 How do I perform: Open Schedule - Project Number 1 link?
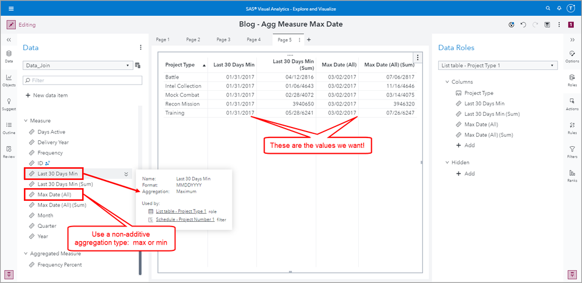[x=185, y=220]
